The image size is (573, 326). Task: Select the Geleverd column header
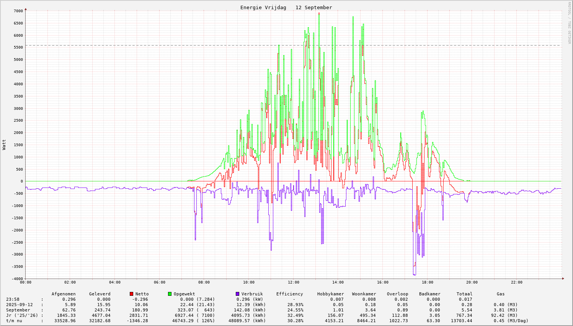[x=100, y=294]
